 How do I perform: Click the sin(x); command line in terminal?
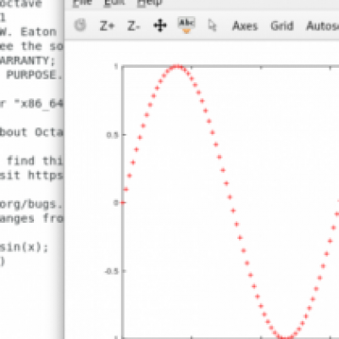(24, 247)
